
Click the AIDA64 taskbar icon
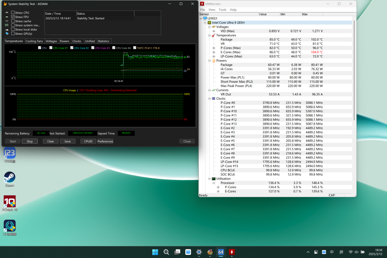221,252
